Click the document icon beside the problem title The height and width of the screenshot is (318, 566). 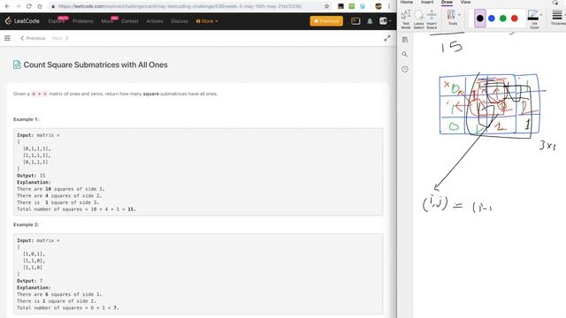pos(17,64)
